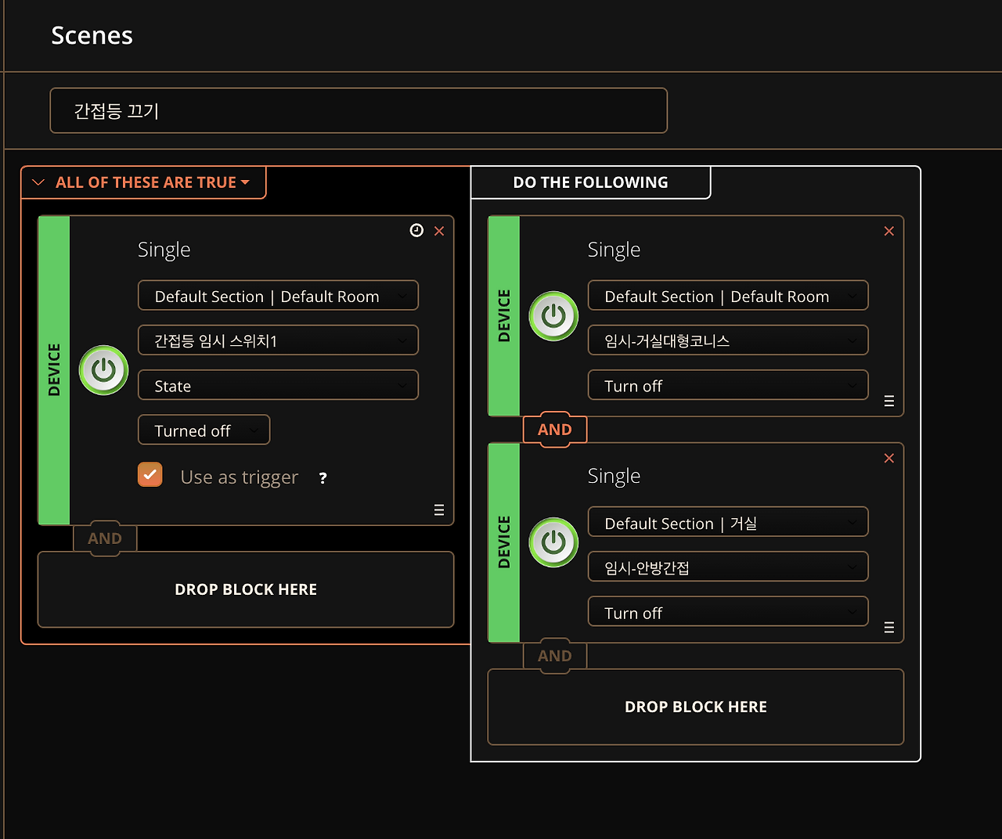Click the question mark help icon
Screen dimensions: 1002x839
pos(323,478)
